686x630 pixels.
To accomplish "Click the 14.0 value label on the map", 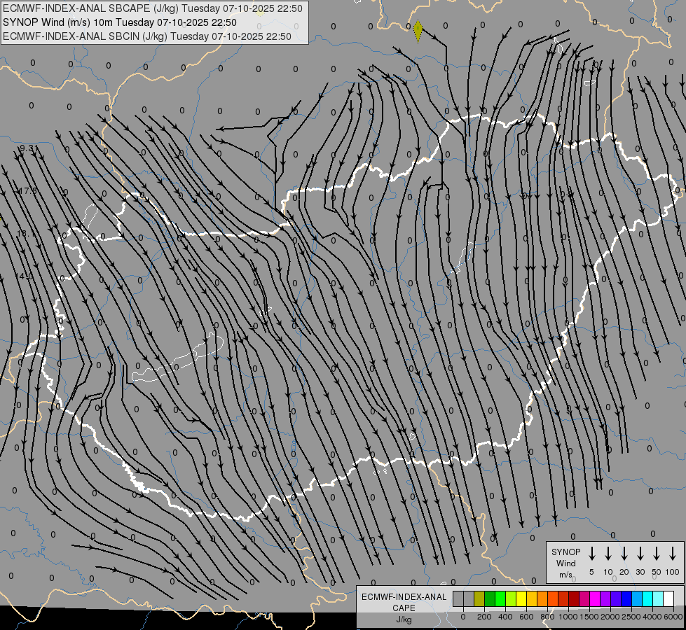I will pyautogui.click(x=25, y=276).
